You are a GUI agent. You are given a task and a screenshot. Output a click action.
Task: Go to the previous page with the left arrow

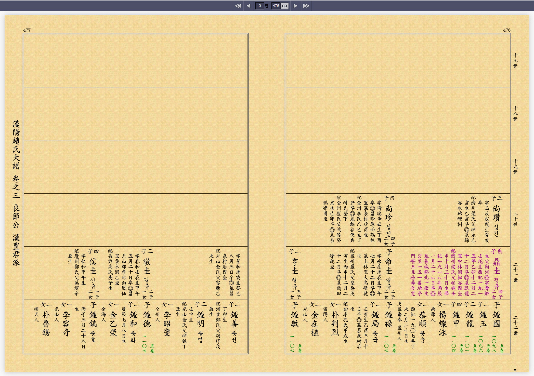[249, 6]
